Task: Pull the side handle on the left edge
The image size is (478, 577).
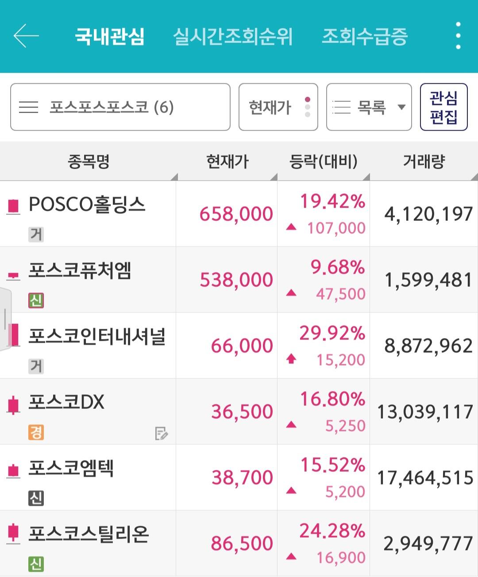Action: 4,319
